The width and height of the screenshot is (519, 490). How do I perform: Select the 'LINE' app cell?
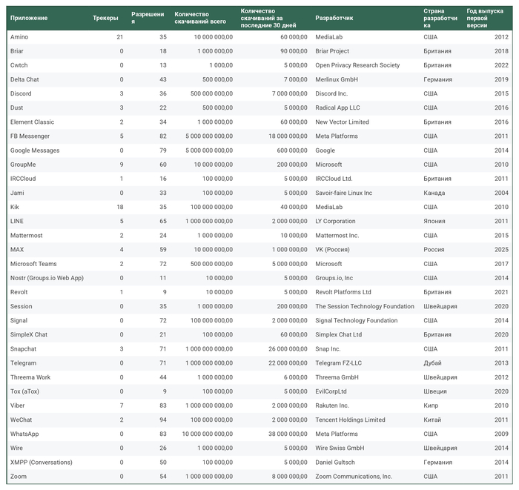pos(17,222)
